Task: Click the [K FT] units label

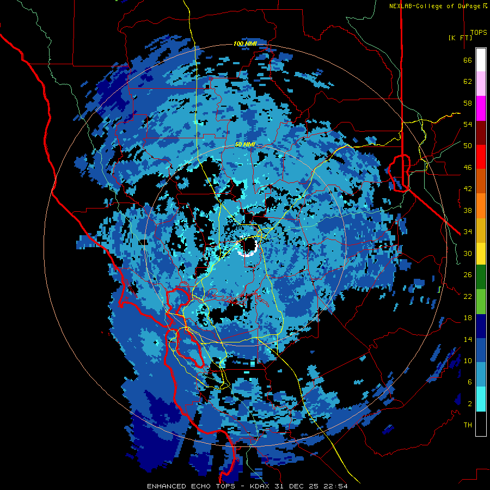Action: 460,38
